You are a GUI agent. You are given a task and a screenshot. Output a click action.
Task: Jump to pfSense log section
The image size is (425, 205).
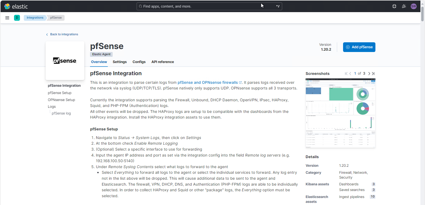61,113
